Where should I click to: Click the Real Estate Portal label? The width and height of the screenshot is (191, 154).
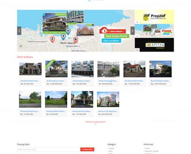coord(117,36)
